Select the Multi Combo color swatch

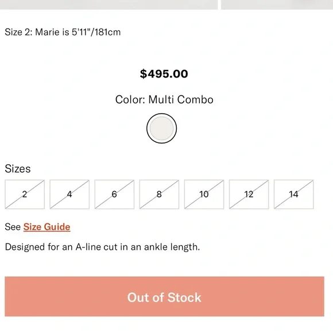[161, 128]
